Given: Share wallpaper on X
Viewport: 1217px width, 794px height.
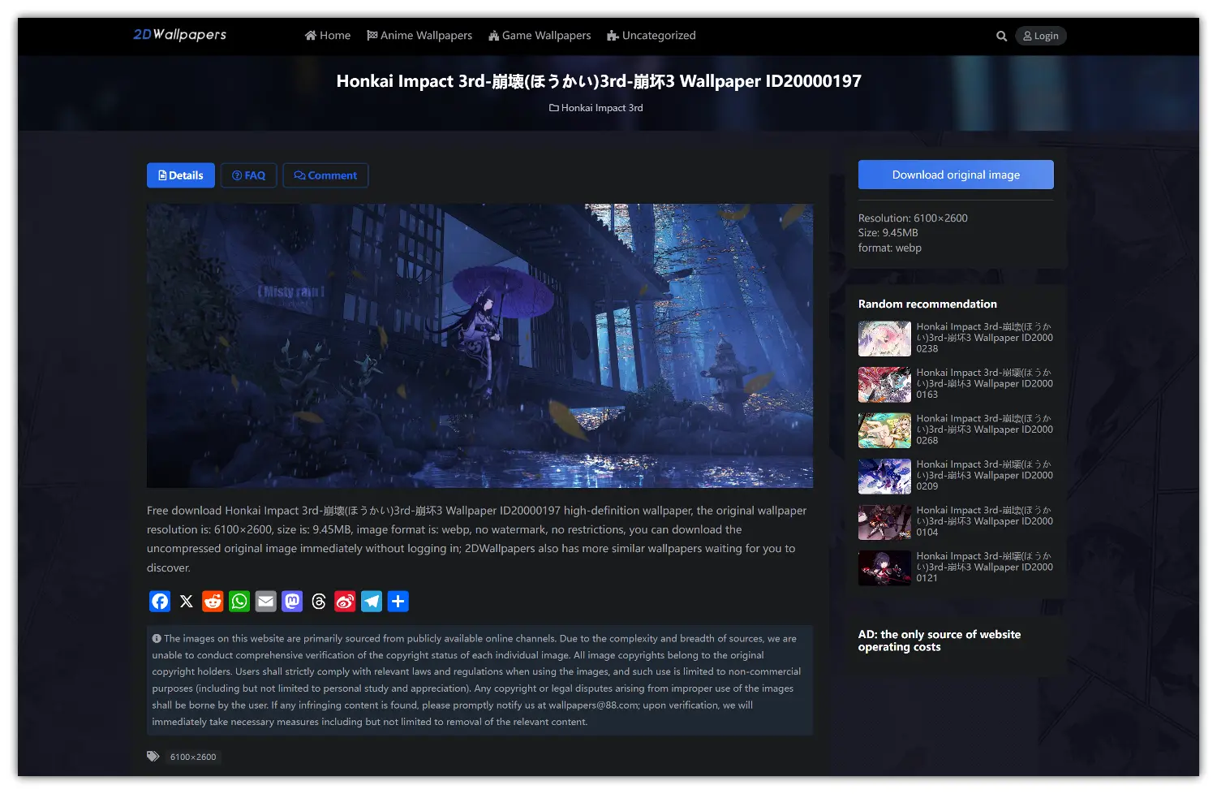Looking at the screenshot, I should (x=187, y=602).
